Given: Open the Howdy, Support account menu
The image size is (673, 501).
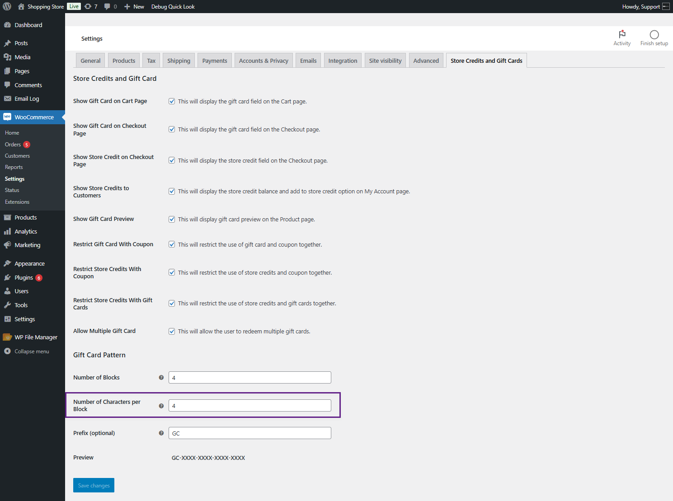Looking at the screenshot, I should pyautogui.click(x=646, y=6).
